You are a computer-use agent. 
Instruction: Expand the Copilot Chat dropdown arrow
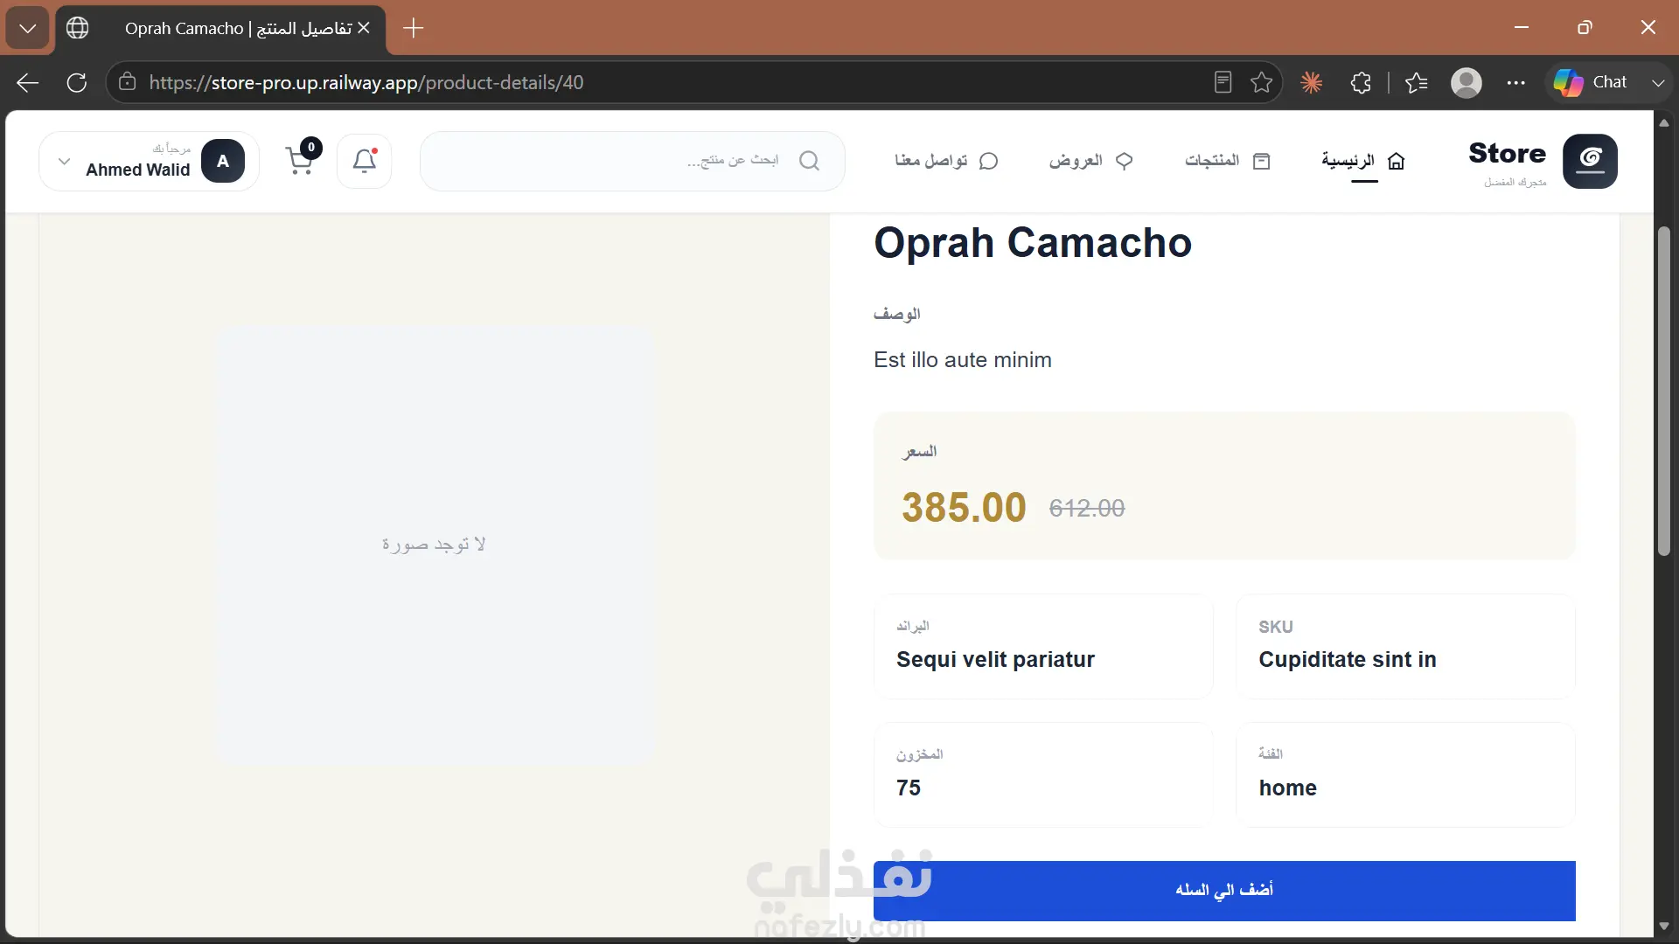tap(1658, 82)
